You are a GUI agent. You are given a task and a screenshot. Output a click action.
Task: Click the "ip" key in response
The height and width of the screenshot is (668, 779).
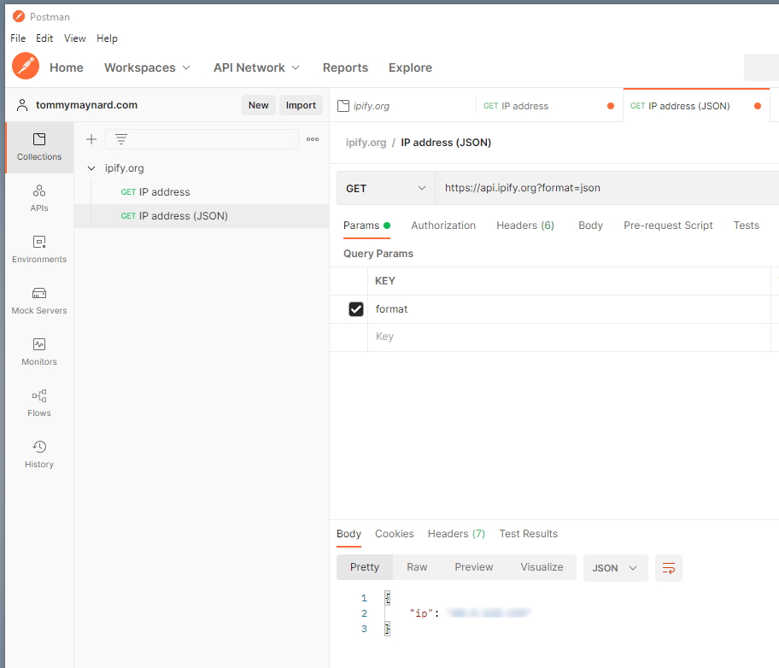click(x=421, y=613)
